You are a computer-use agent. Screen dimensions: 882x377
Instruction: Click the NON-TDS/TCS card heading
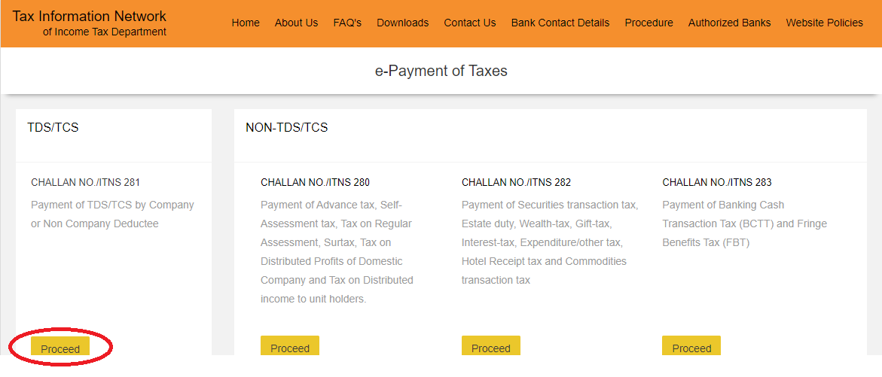click(286, 127)
